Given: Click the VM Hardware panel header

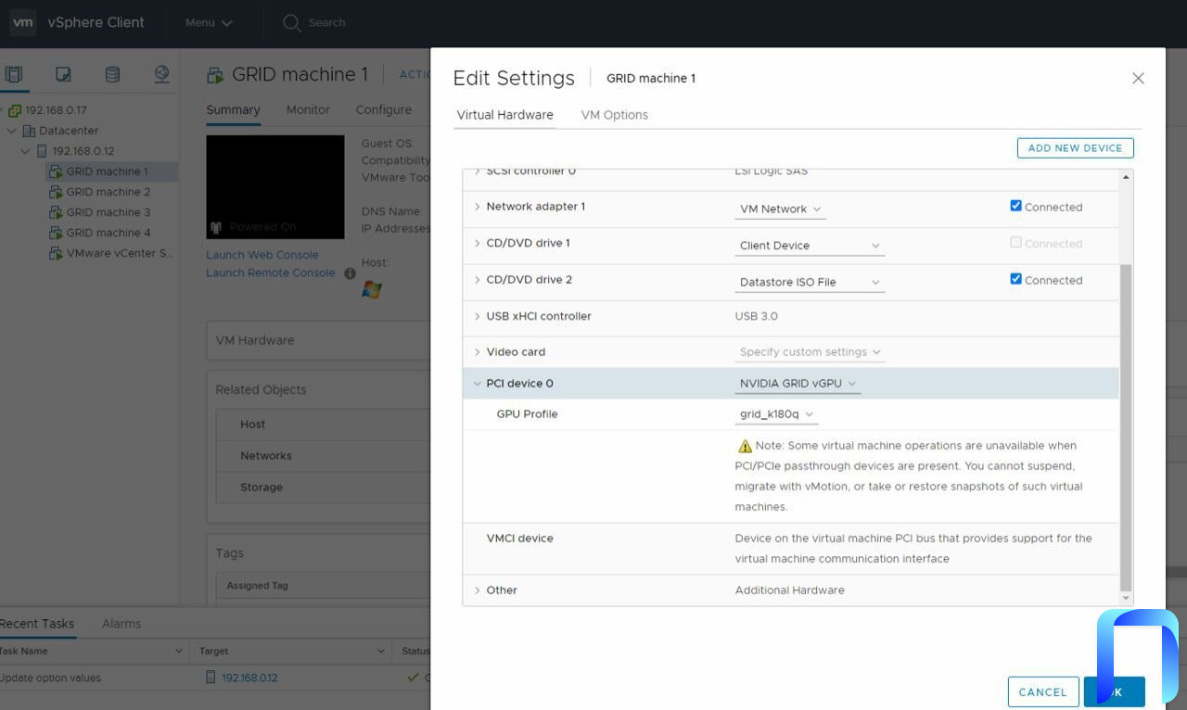Looking at the screenshot, I should (x=318, y=340).
